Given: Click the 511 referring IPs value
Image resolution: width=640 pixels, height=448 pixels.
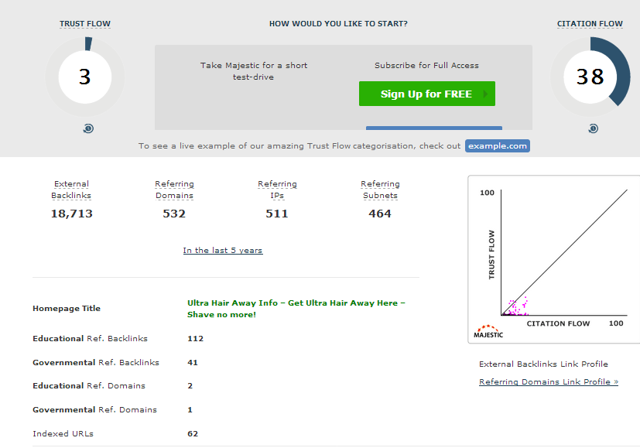Looking at the screenshot, I should point(277,214).
